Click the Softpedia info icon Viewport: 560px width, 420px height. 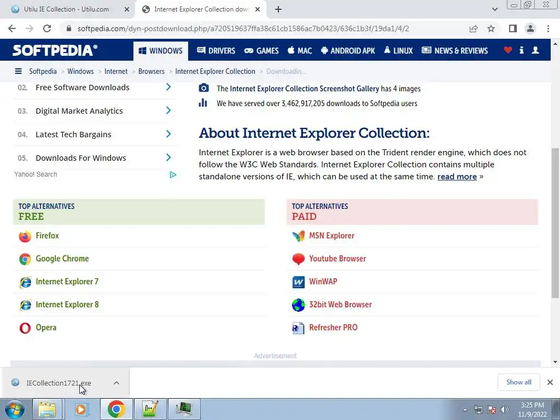coord(521,50)
